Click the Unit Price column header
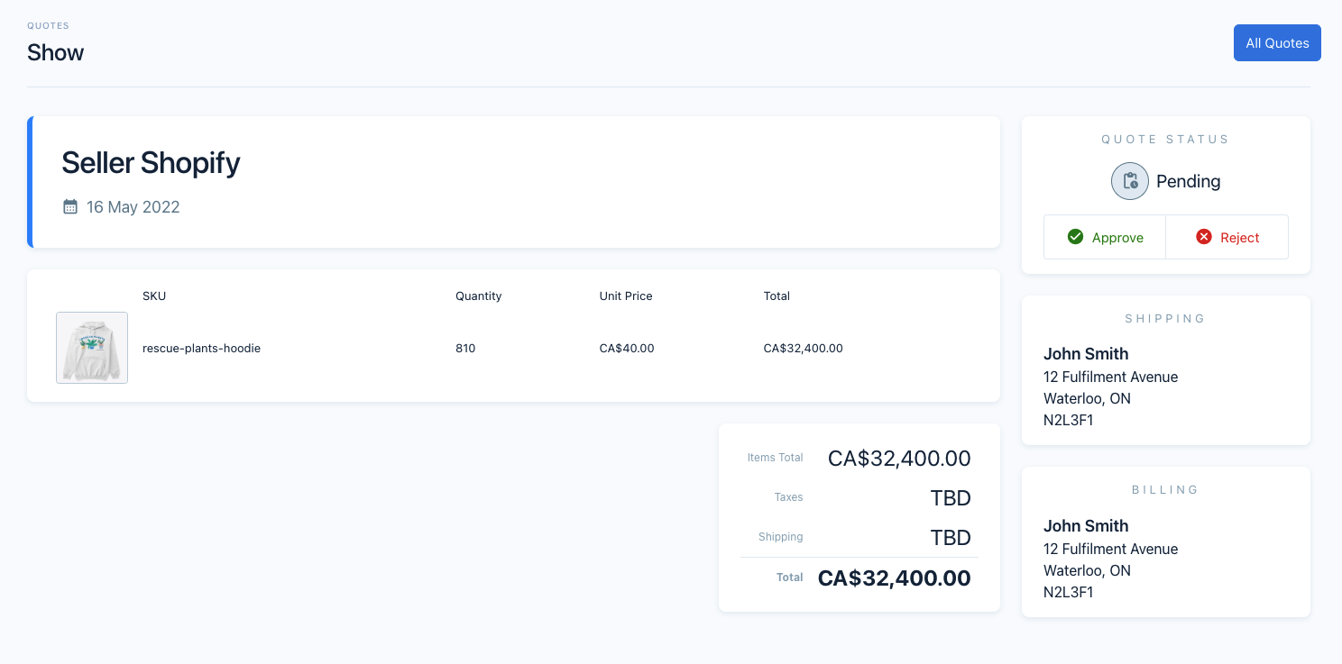Screen dimensions: 1342x664 (626, 296)
